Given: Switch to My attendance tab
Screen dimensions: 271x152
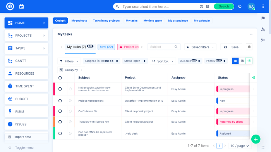Looking at the screenshot, I should 178,20.
